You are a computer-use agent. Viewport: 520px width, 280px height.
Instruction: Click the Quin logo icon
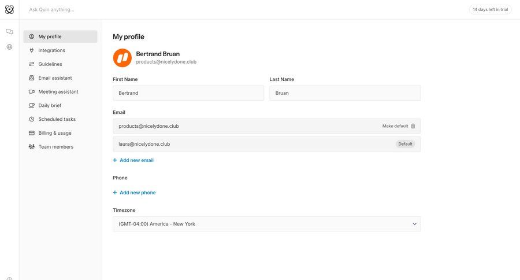coord(9,9)
